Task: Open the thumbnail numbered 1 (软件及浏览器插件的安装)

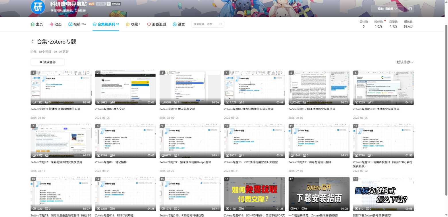Action: click(61, 88)
